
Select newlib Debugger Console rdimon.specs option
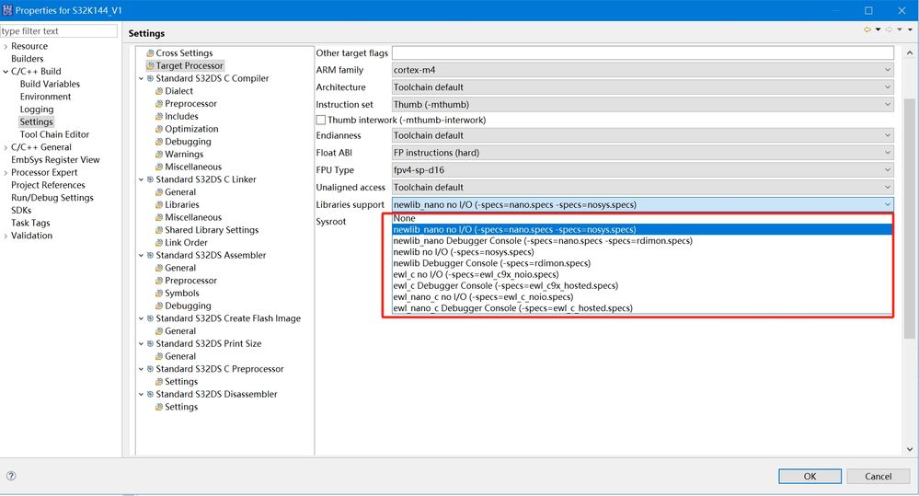[642, 262]
